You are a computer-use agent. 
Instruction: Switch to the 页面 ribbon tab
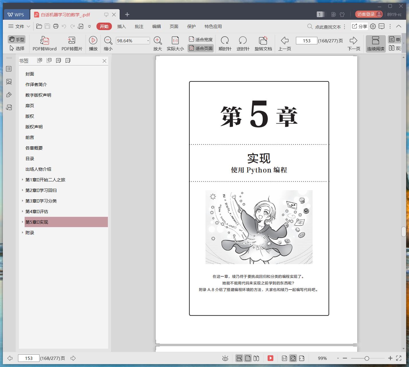[x=174, y=26]
